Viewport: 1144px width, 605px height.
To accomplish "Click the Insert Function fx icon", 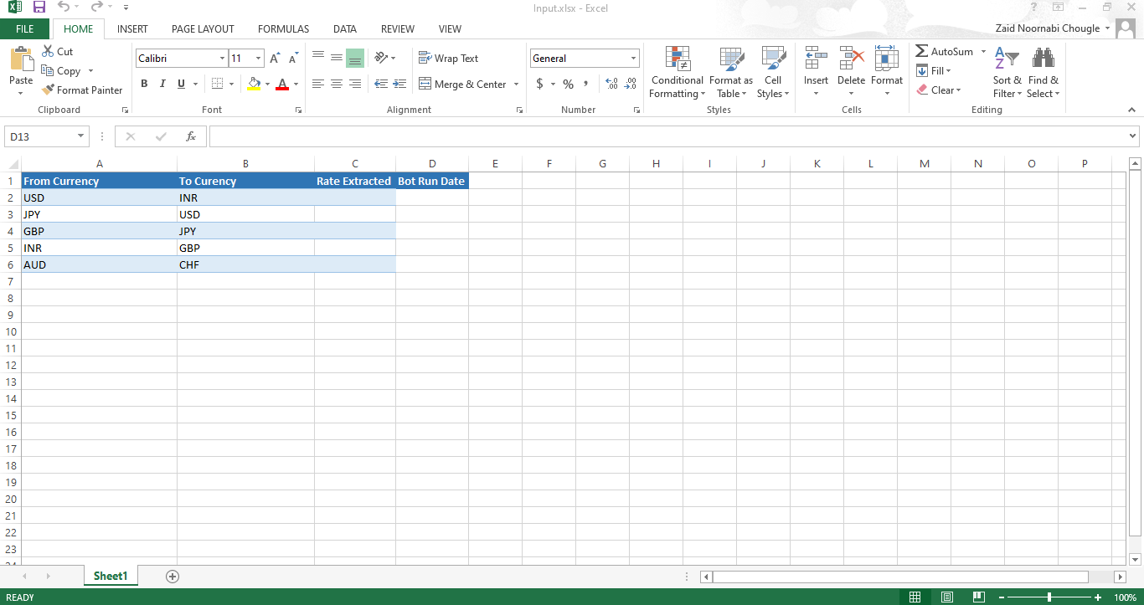I will point(191,136).
